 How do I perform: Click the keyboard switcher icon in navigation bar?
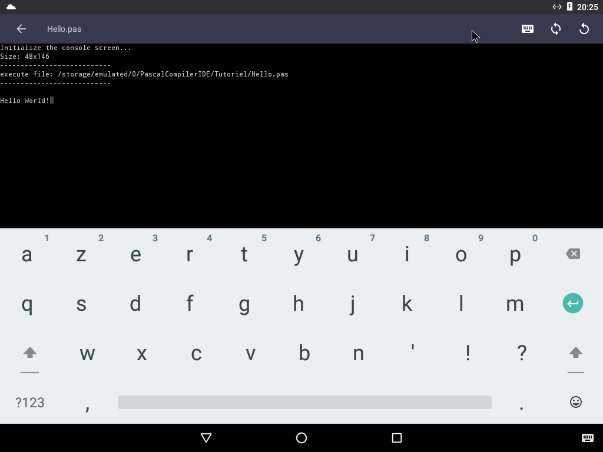click(587, 438)
